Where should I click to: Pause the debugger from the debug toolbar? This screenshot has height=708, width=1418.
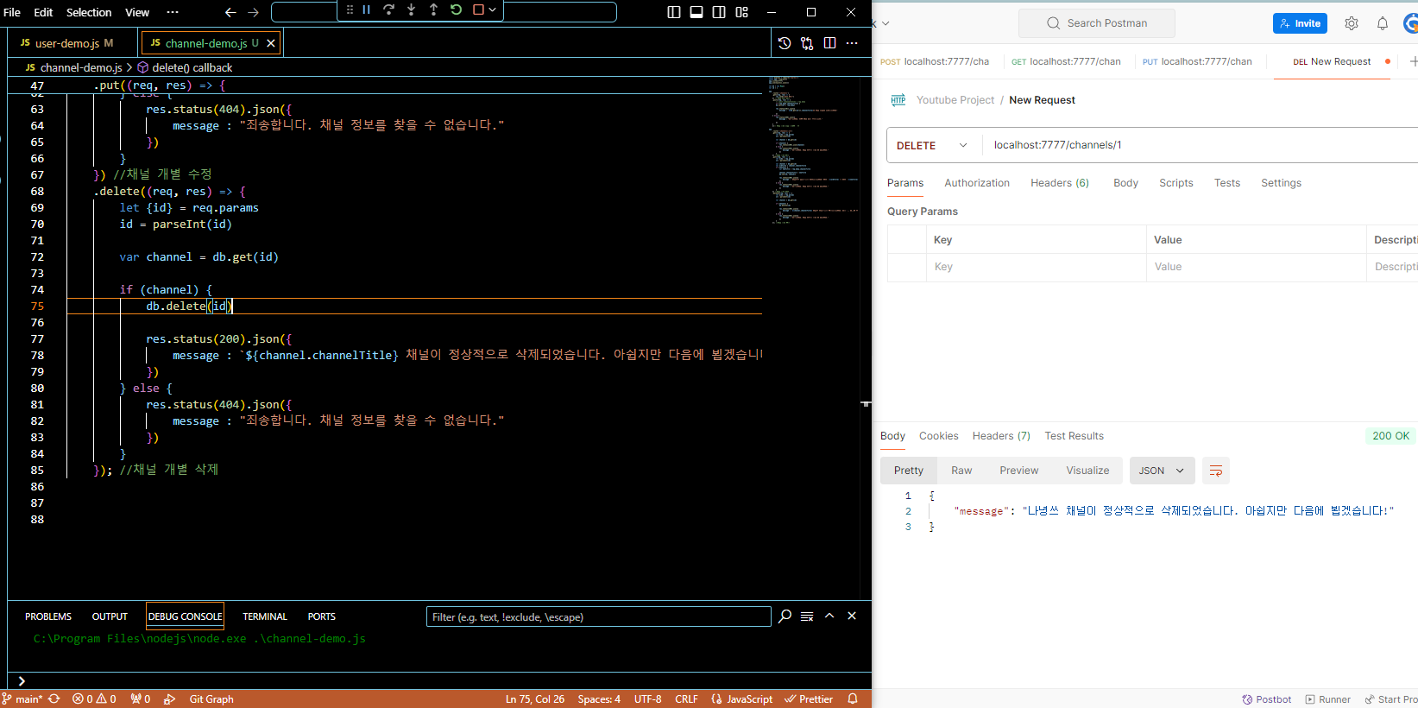(x=366, y=10)
